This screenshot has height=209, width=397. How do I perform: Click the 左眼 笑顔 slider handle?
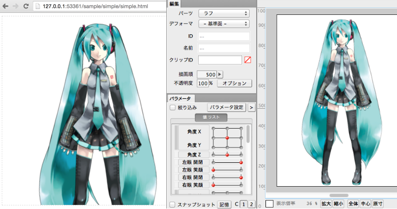click(213, 170)
